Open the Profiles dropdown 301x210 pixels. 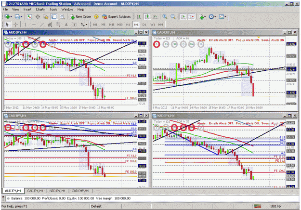(x=18, y=17)
